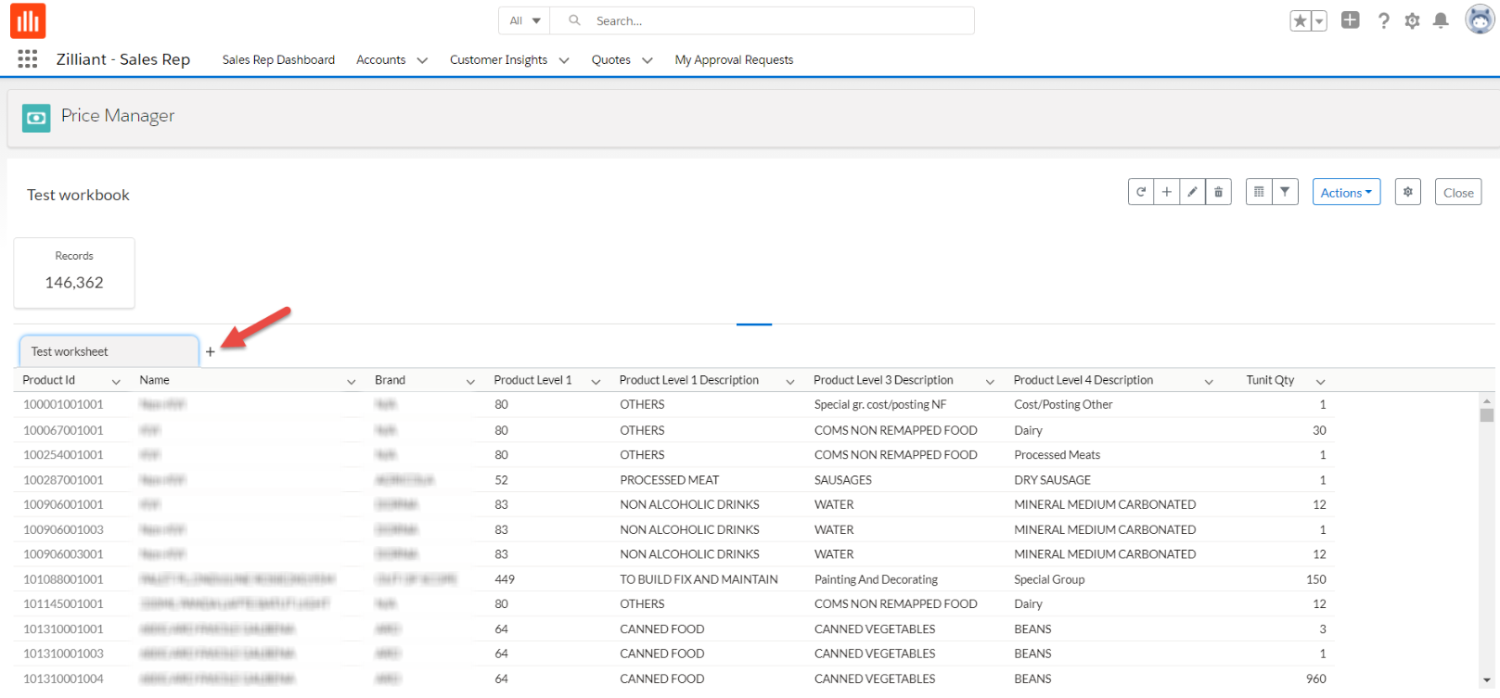Open the search scope All dropdown
Viewport: 1500px width, 698px height.
[x=525, y=20]
